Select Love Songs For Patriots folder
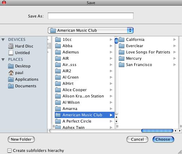Image resolution: width=182 pixels, height=154 pixels. click(147, 52)
